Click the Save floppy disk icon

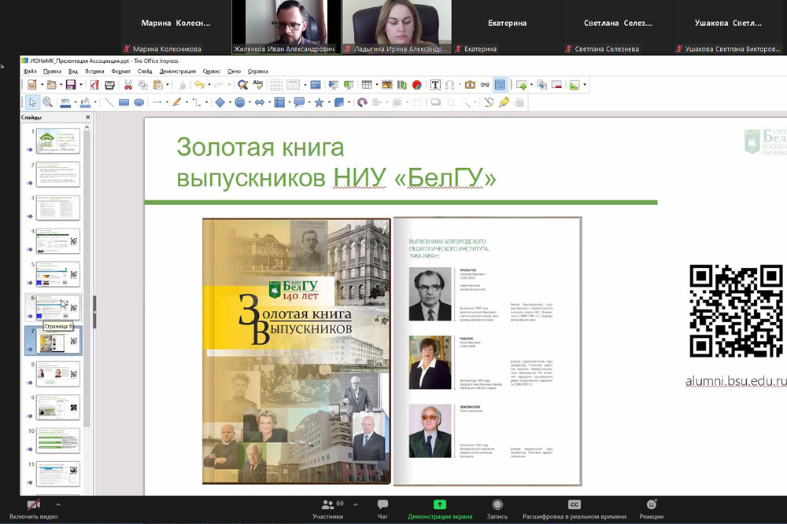click(x=70, y=85)
